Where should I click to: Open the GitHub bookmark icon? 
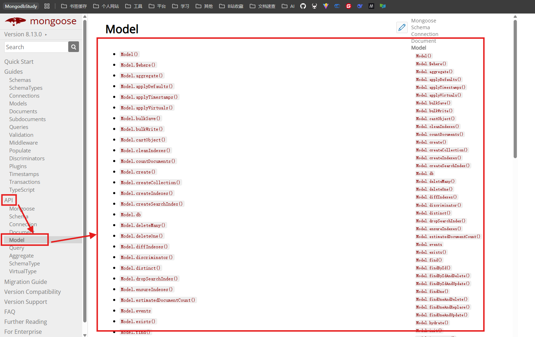click(303, 6)
